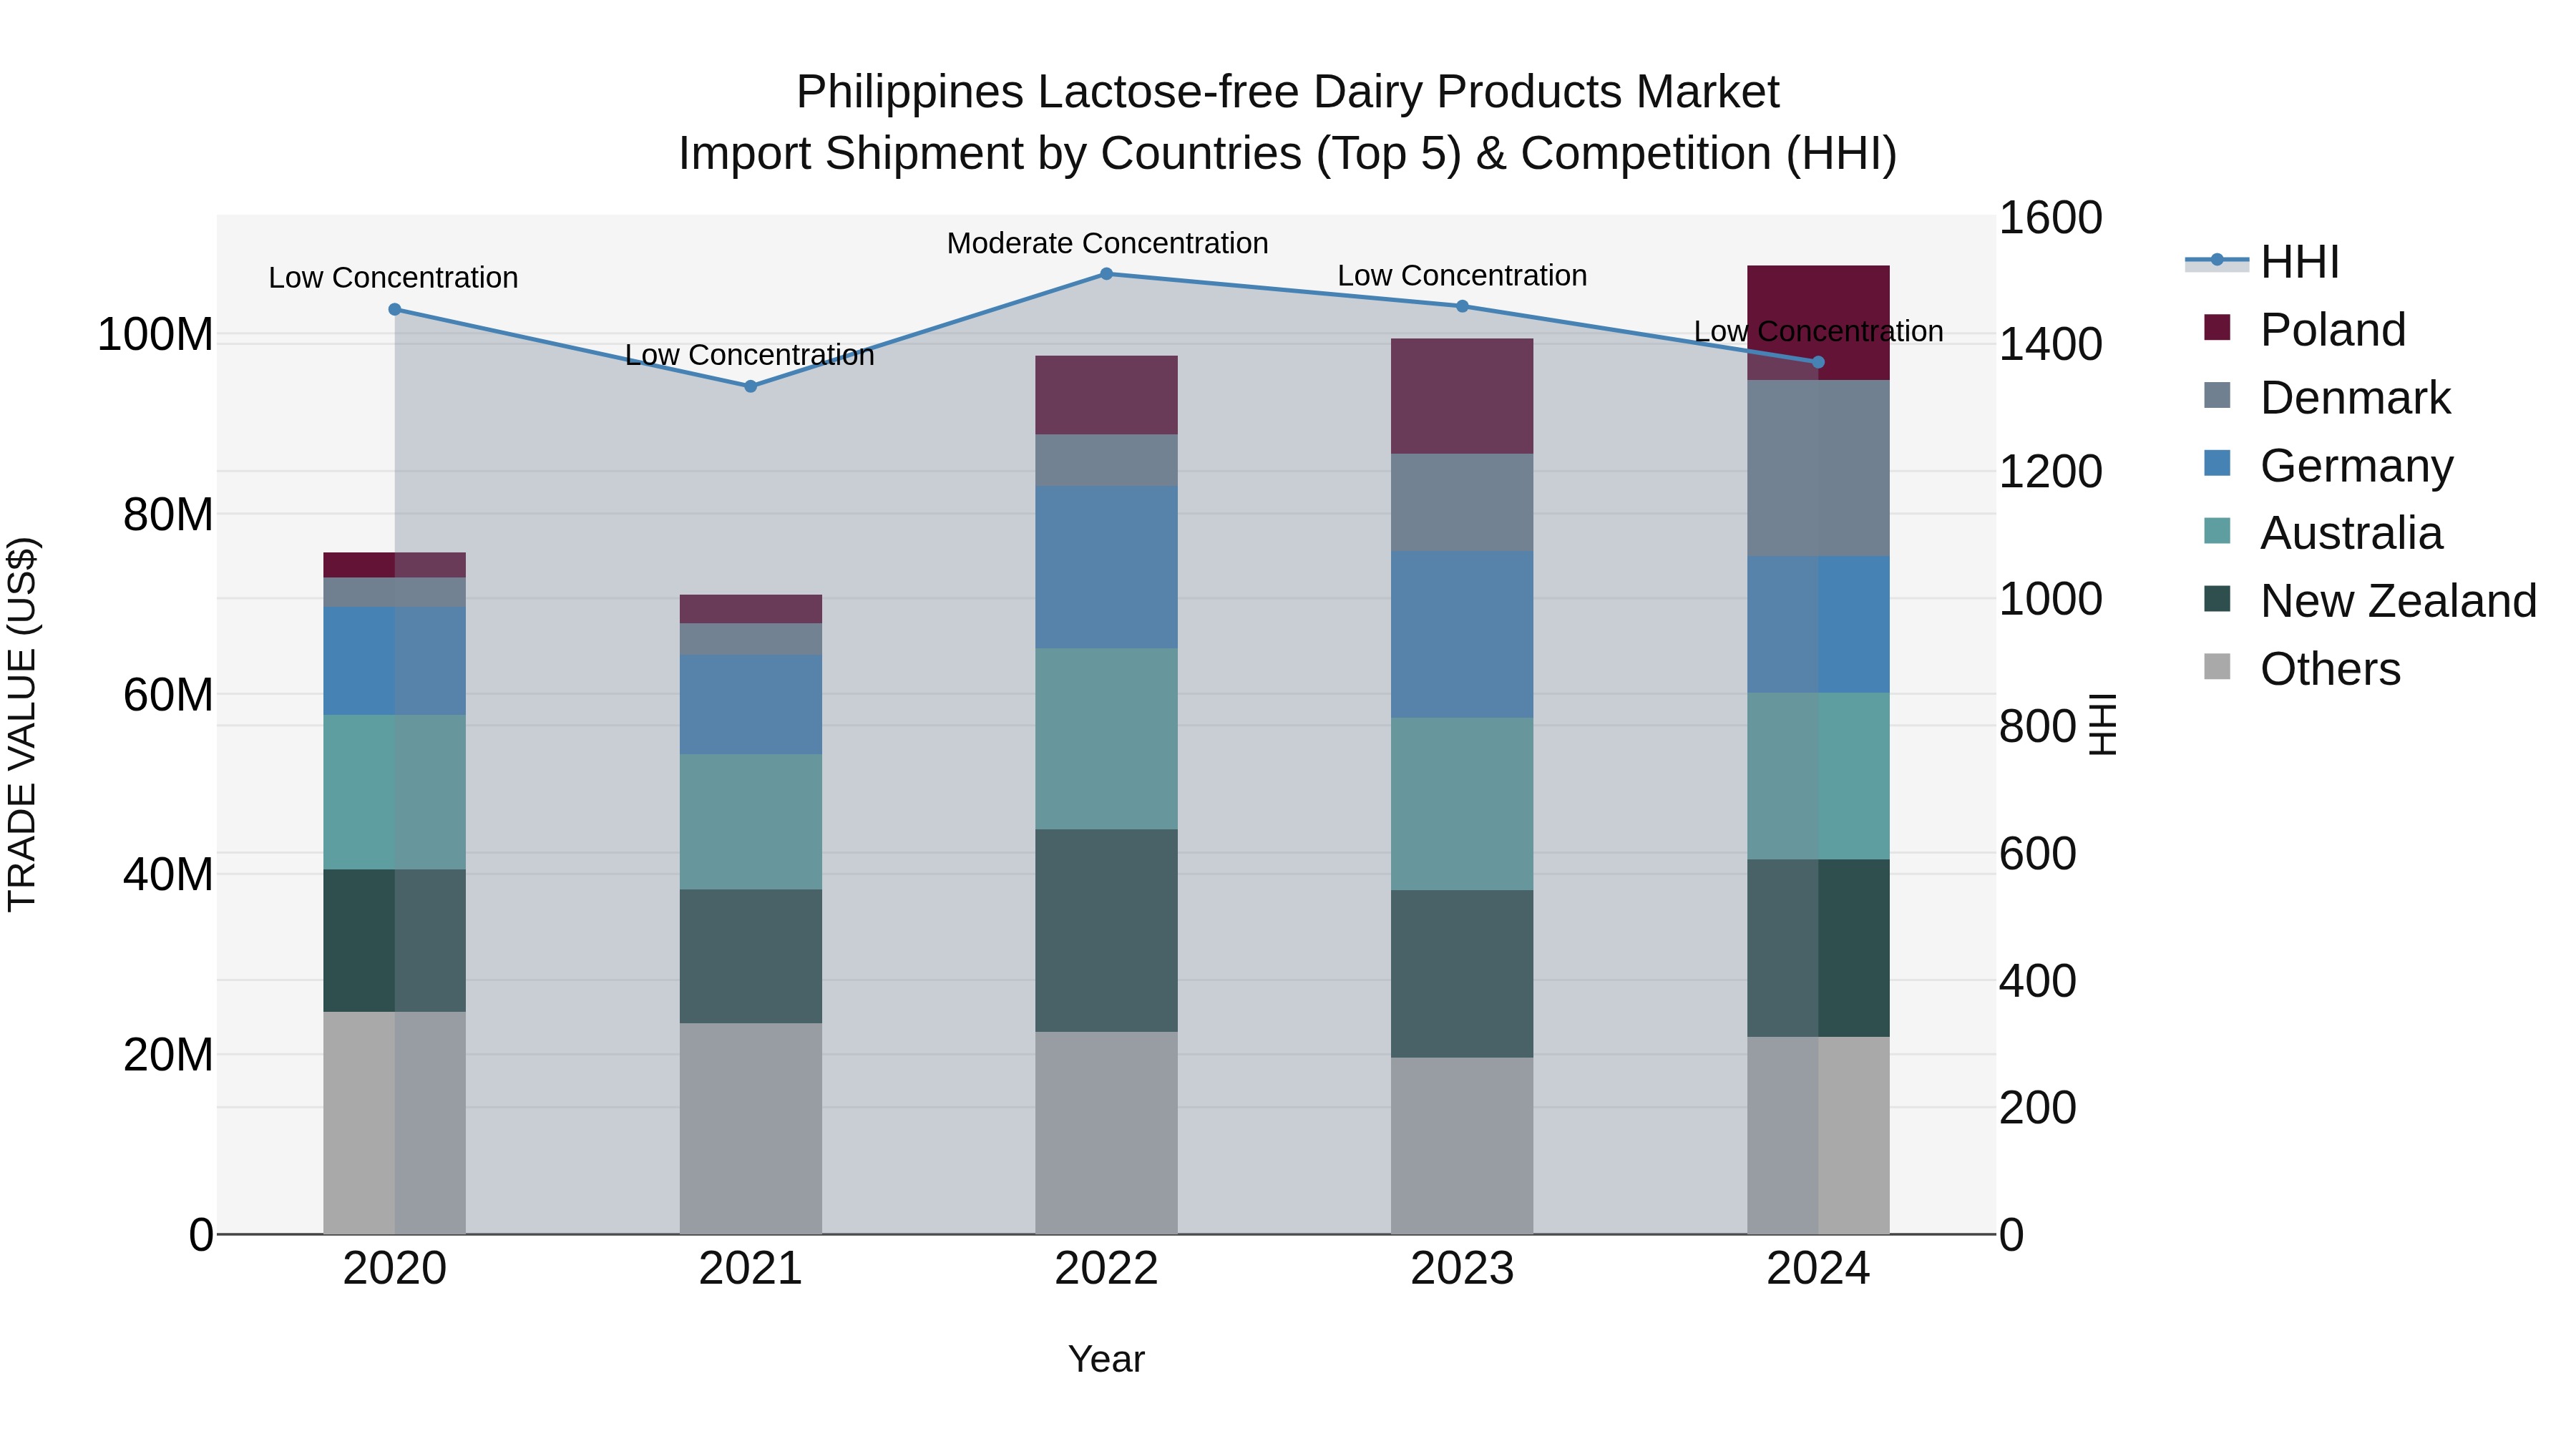Toggle the Poland legend entry
The height and width of the screenshot is (1449, 2576).
(x=2304, y=329)
